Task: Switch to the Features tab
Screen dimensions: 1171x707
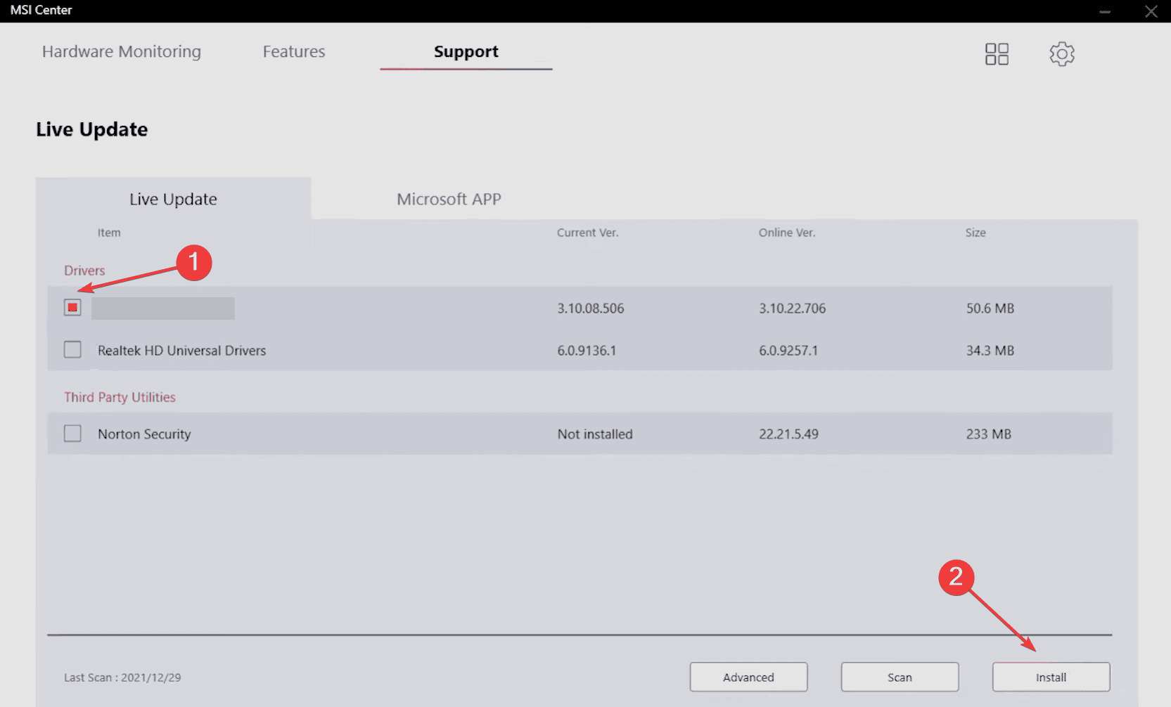Action: 294,51
